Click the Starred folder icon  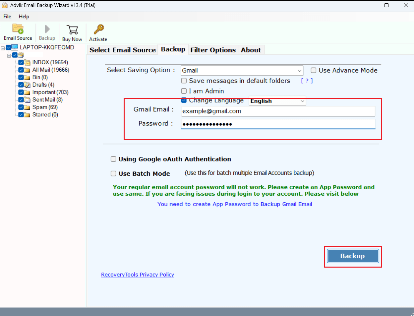pos(27,115)
